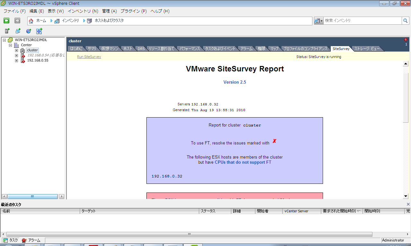This screenshot has width=411, height=246.
Task: Sort tasks by 要求された開始時刻 column header
Action: [x=342, y=211]
